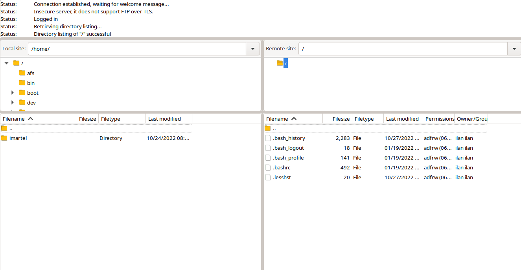This screenshot has width=521, height=270.
Task: Click the afs folder icon
Action: (22, 73)
